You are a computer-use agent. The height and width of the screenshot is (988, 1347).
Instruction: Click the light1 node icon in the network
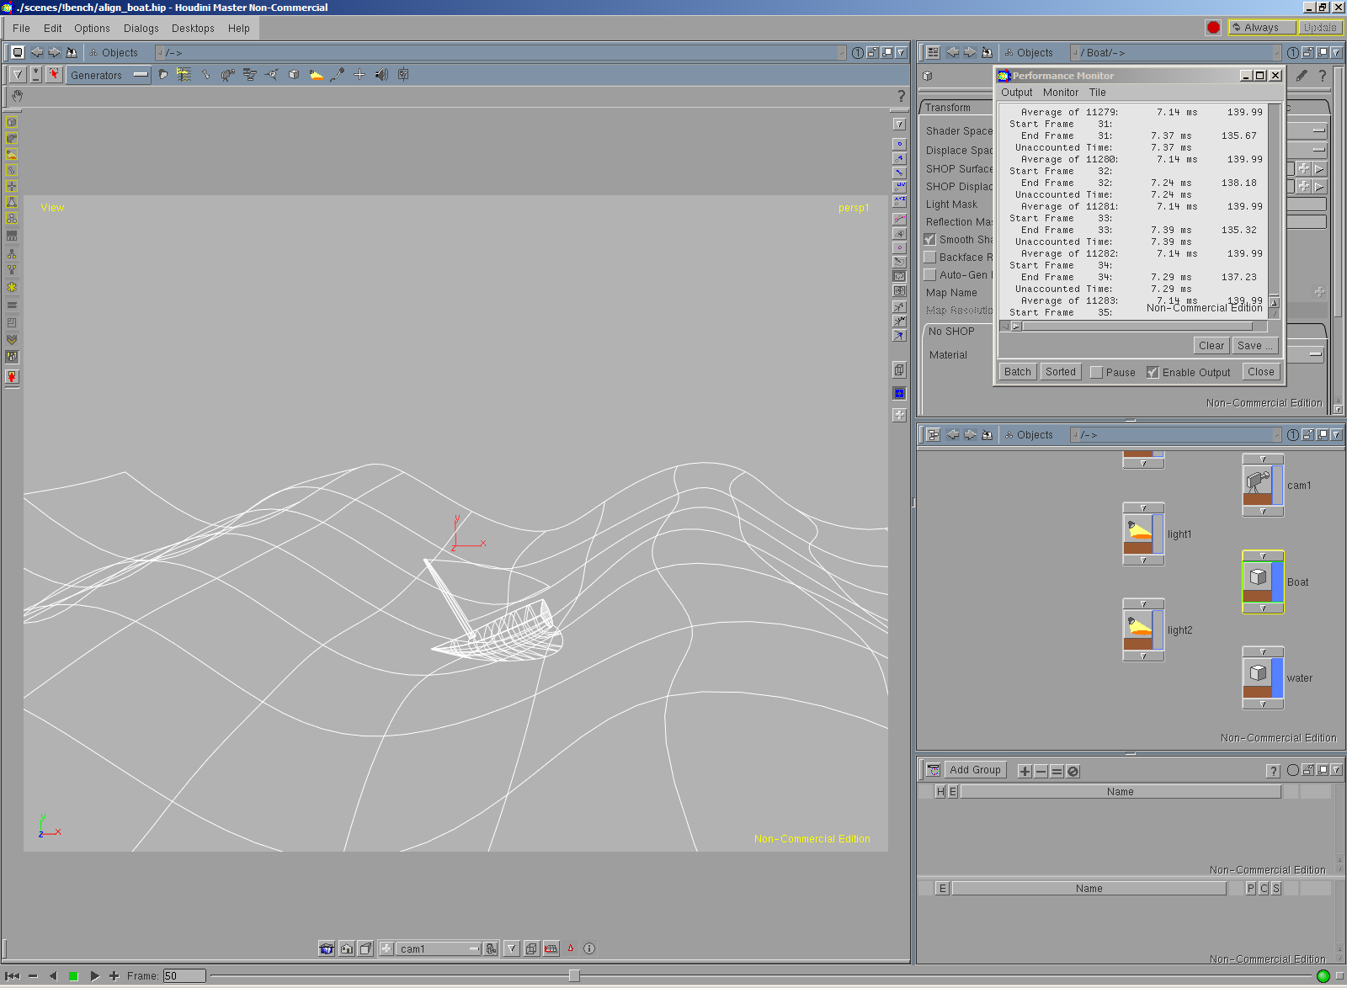pyautogui.click(x=1139, y=531)
